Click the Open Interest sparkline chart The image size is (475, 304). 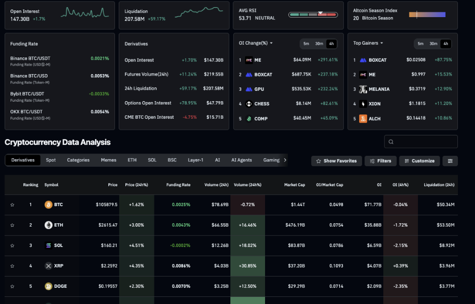(x=85, y=13)
